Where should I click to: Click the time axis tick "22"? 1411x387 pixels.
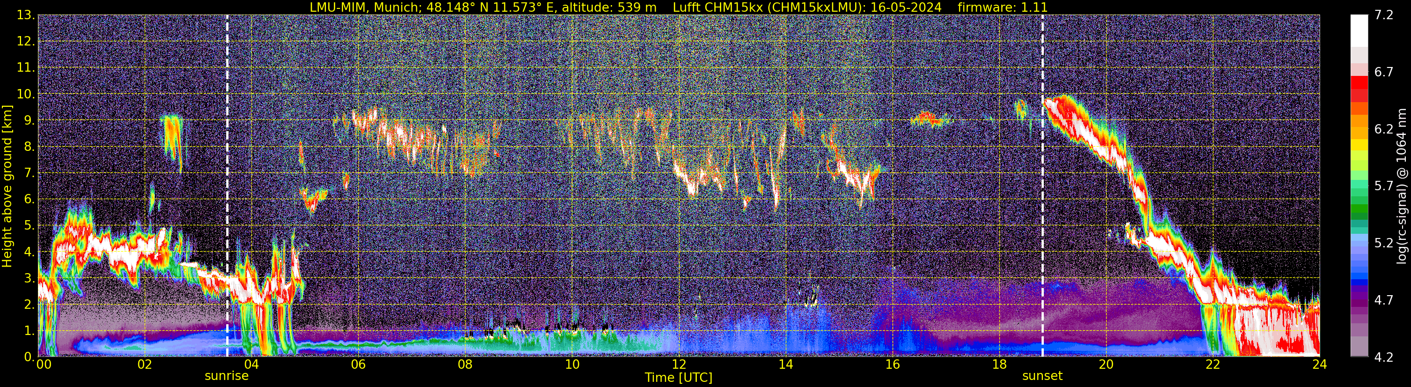pos(1213,365)
